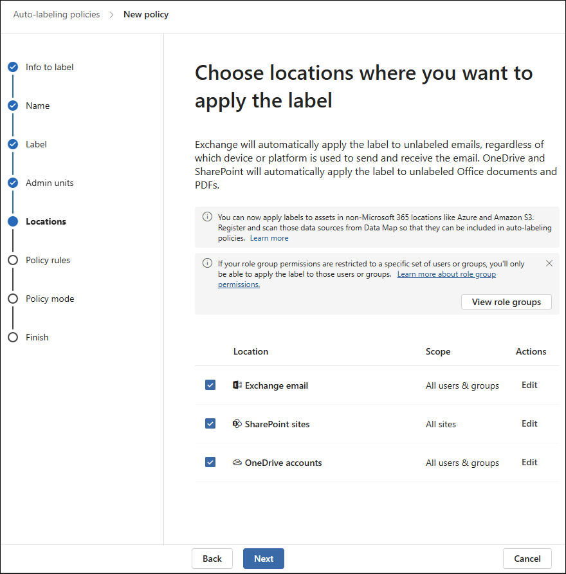566x574 pixels.
Task: Dismiss the role group permissions notice
Action: (x=549, y=263)
